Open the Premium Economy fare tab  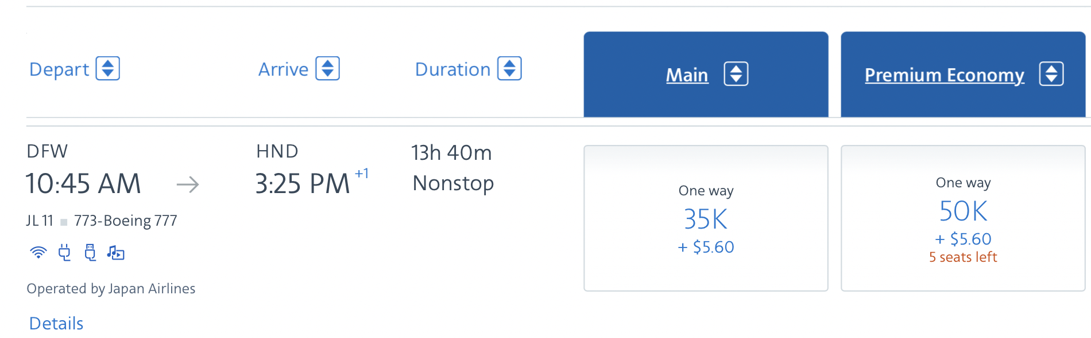945,75
